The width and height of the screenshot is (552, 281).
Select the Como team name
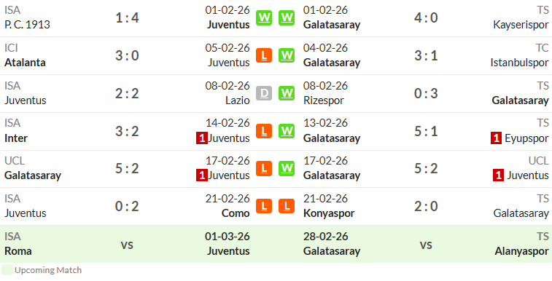tap(236, 213)
